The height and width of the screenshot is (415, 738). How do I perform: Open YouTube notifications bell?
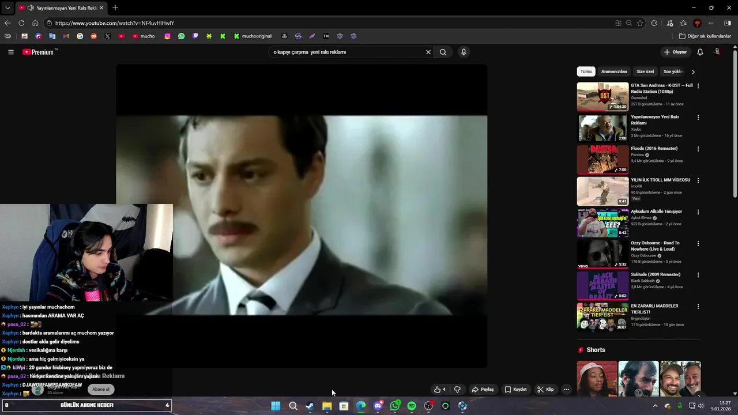point(700,52)
